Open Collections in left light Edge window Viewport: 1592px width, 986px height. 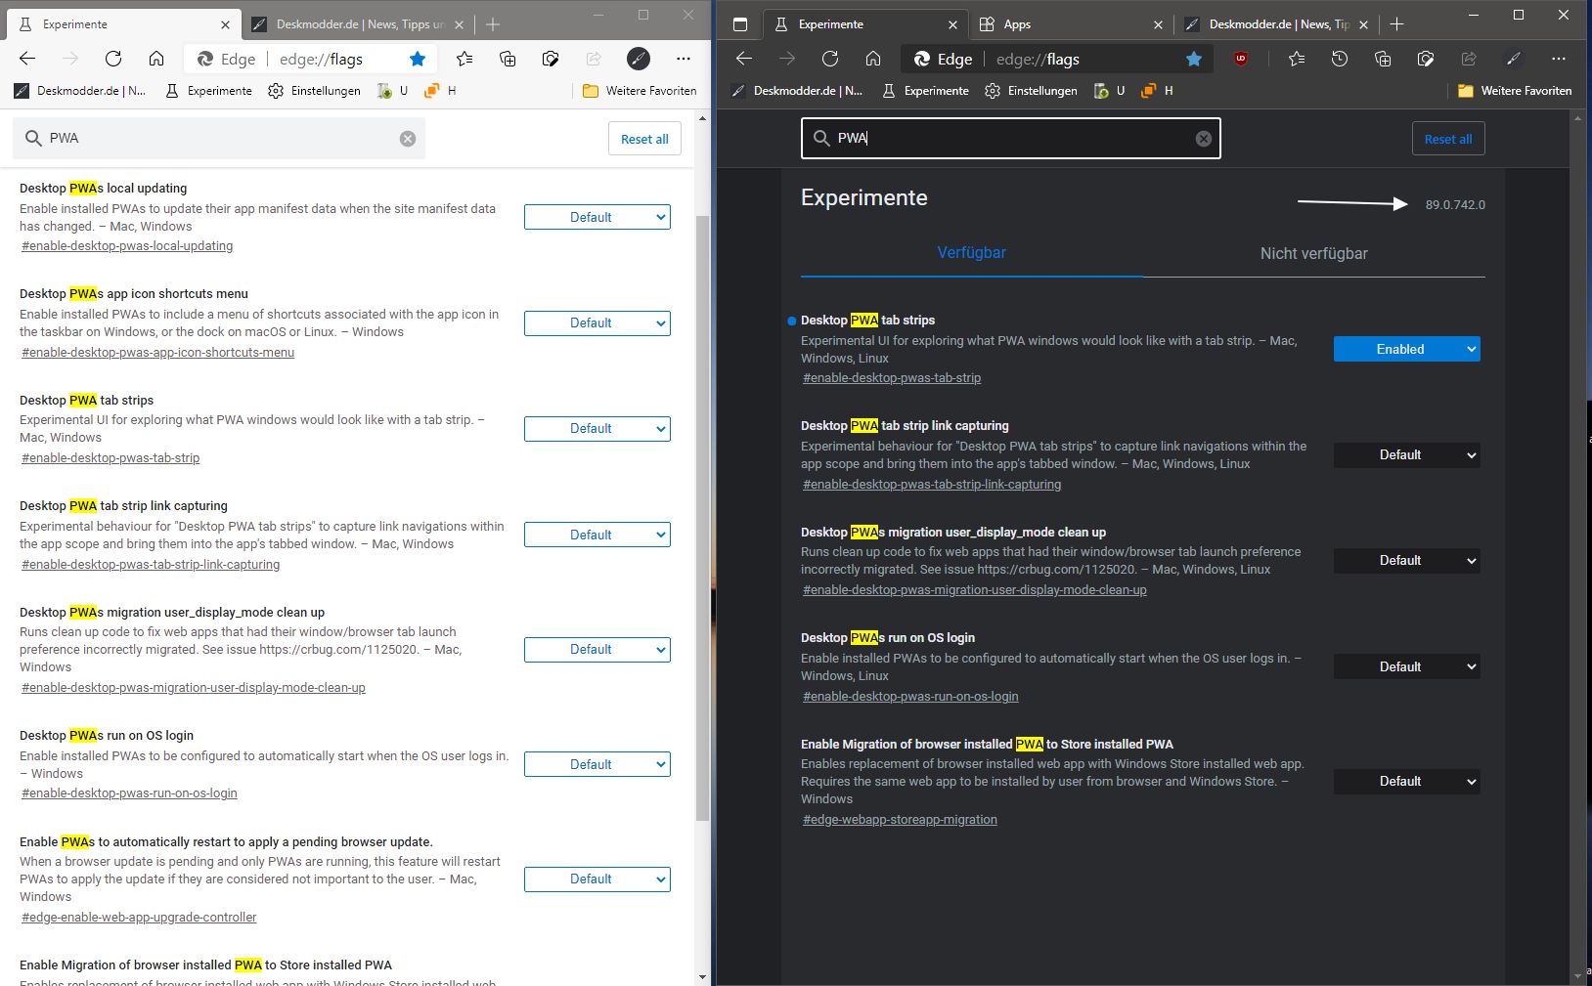coord(508,59)
